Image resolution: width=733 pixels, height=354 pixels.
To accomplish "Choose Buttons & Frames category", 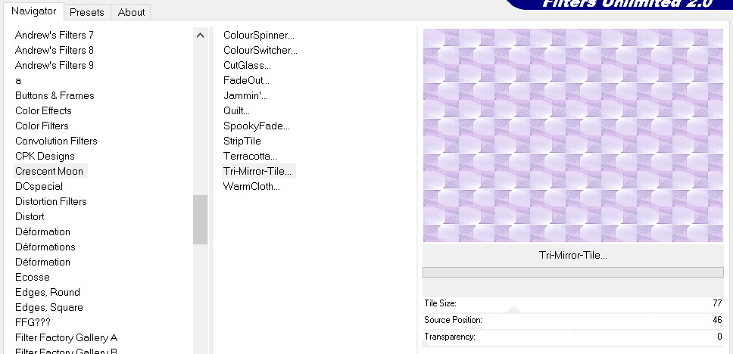I will click(55, 95).
